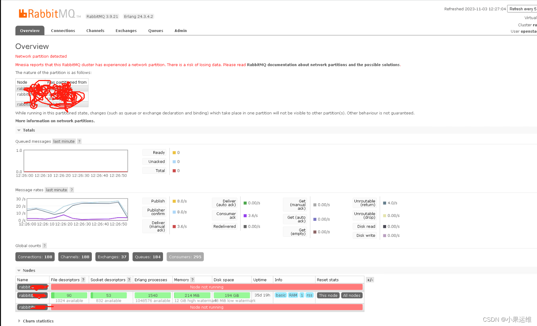Click the light blue Unacked legend swatch
Image resolution: width=537 pixels, height=326 pixels.
pyautogui.click(x=174, y=162)
